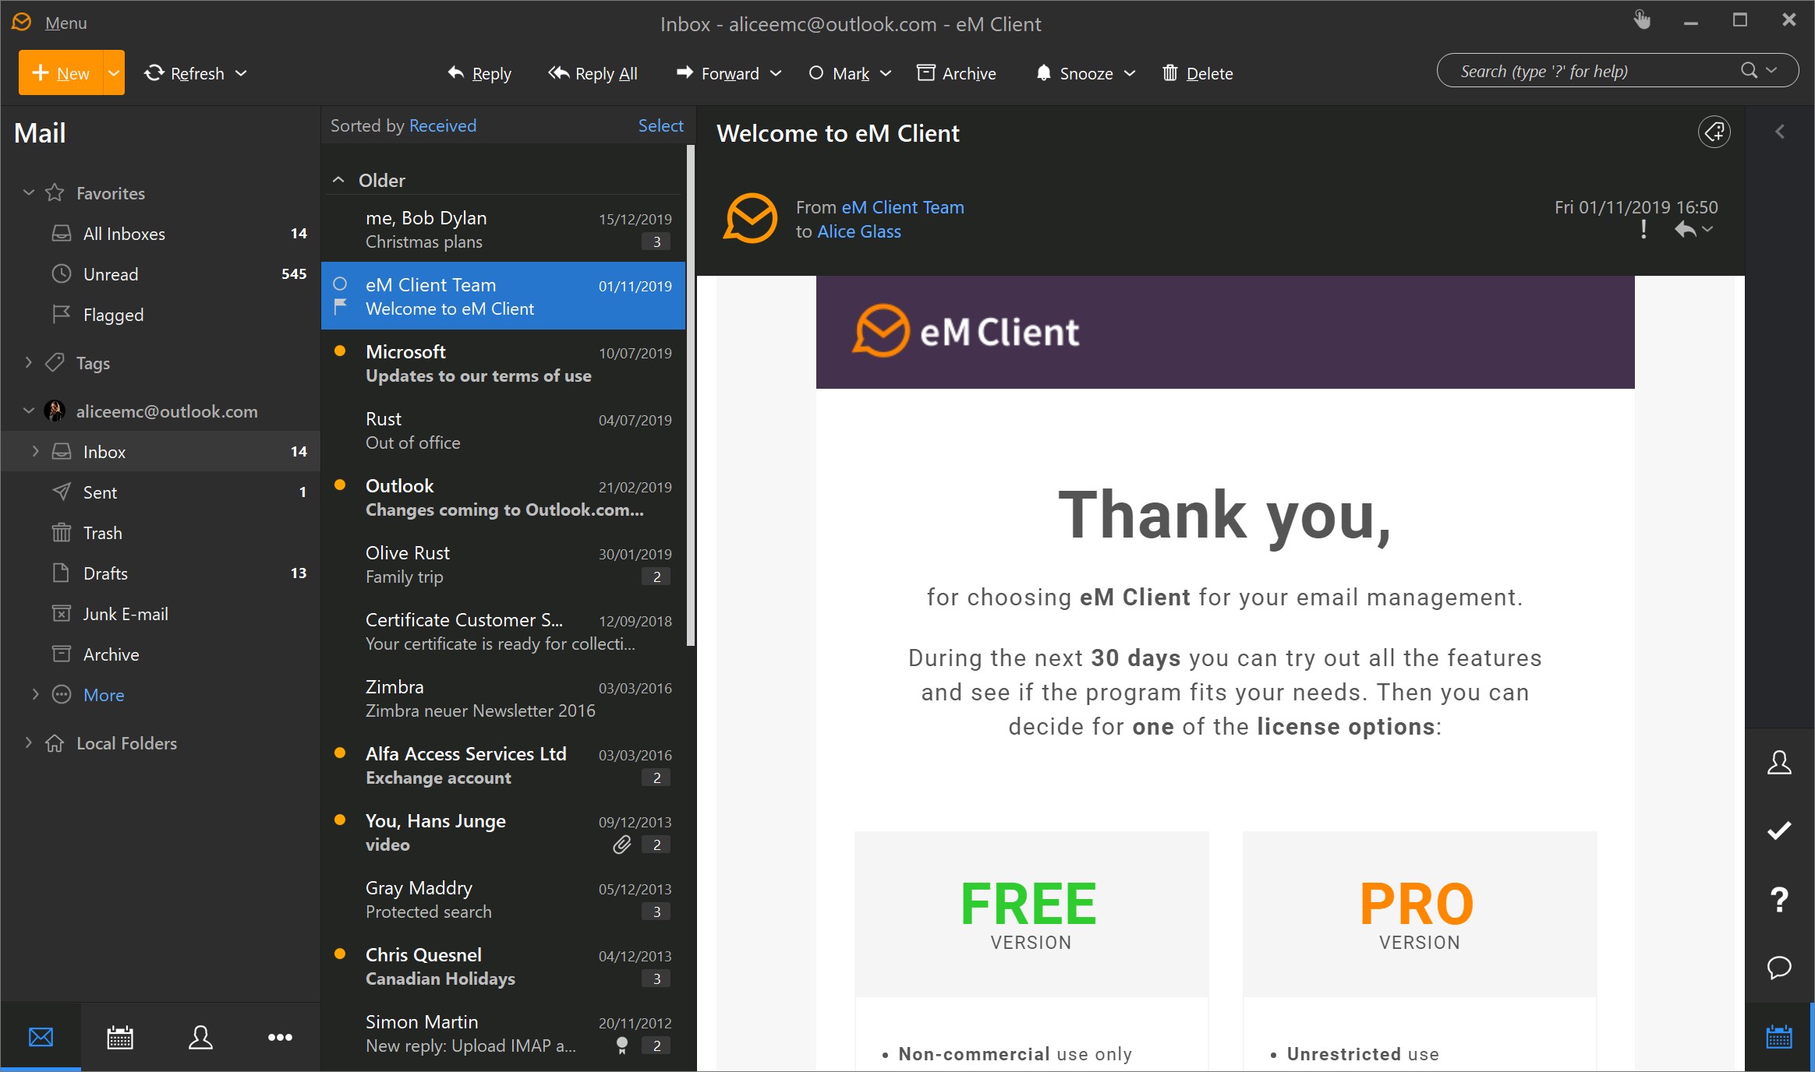
Task: Open Contacts from bottom navigation bar
Action: tap(200, 1037)
